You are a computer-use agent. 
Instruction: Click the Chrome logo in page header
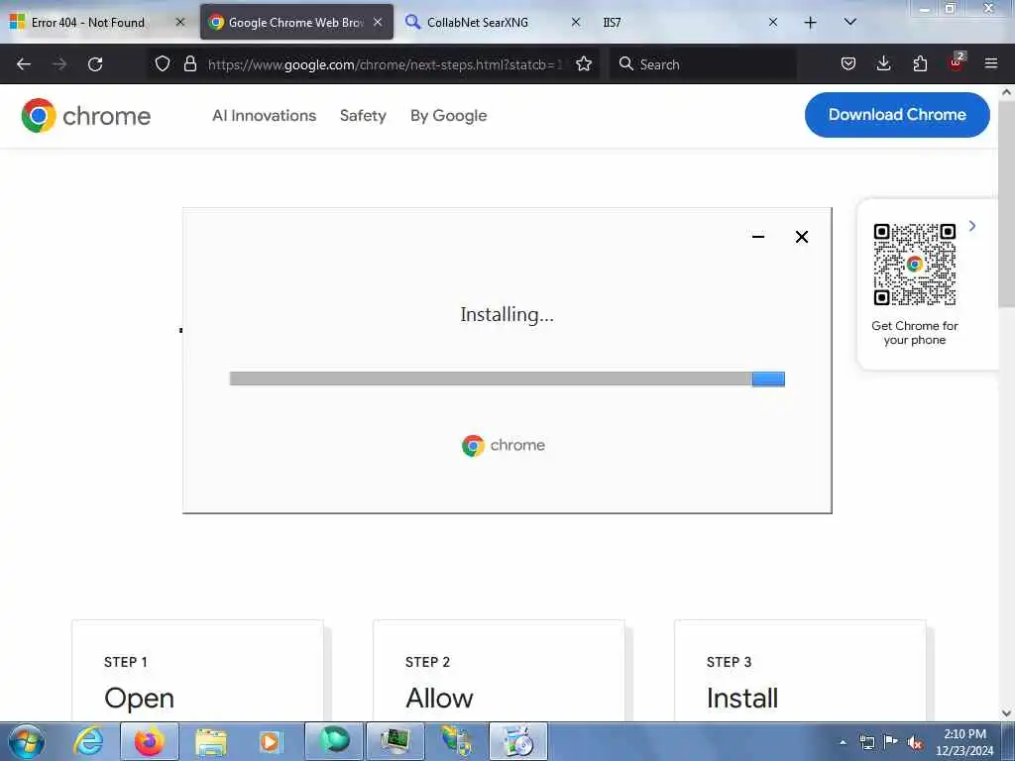click(x=85, y=116)
